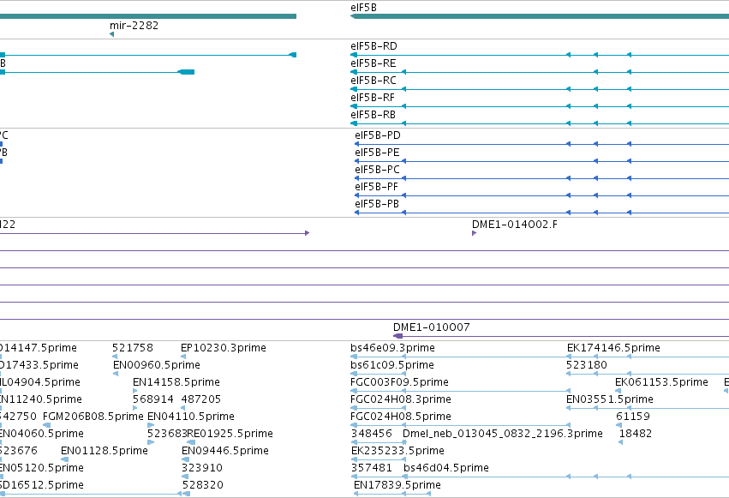This screenshot has height=498, width=729.
Task: Click the eIF5B-RD transcript end arrow
Action: pyautogui.click(x=354, y=55)
